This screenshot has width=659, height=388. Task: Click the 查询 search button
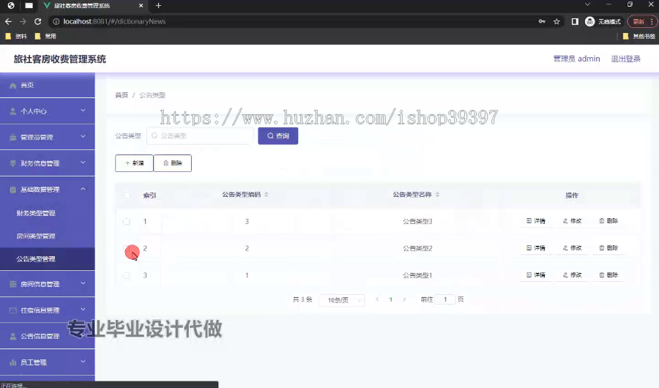point(278,135)
